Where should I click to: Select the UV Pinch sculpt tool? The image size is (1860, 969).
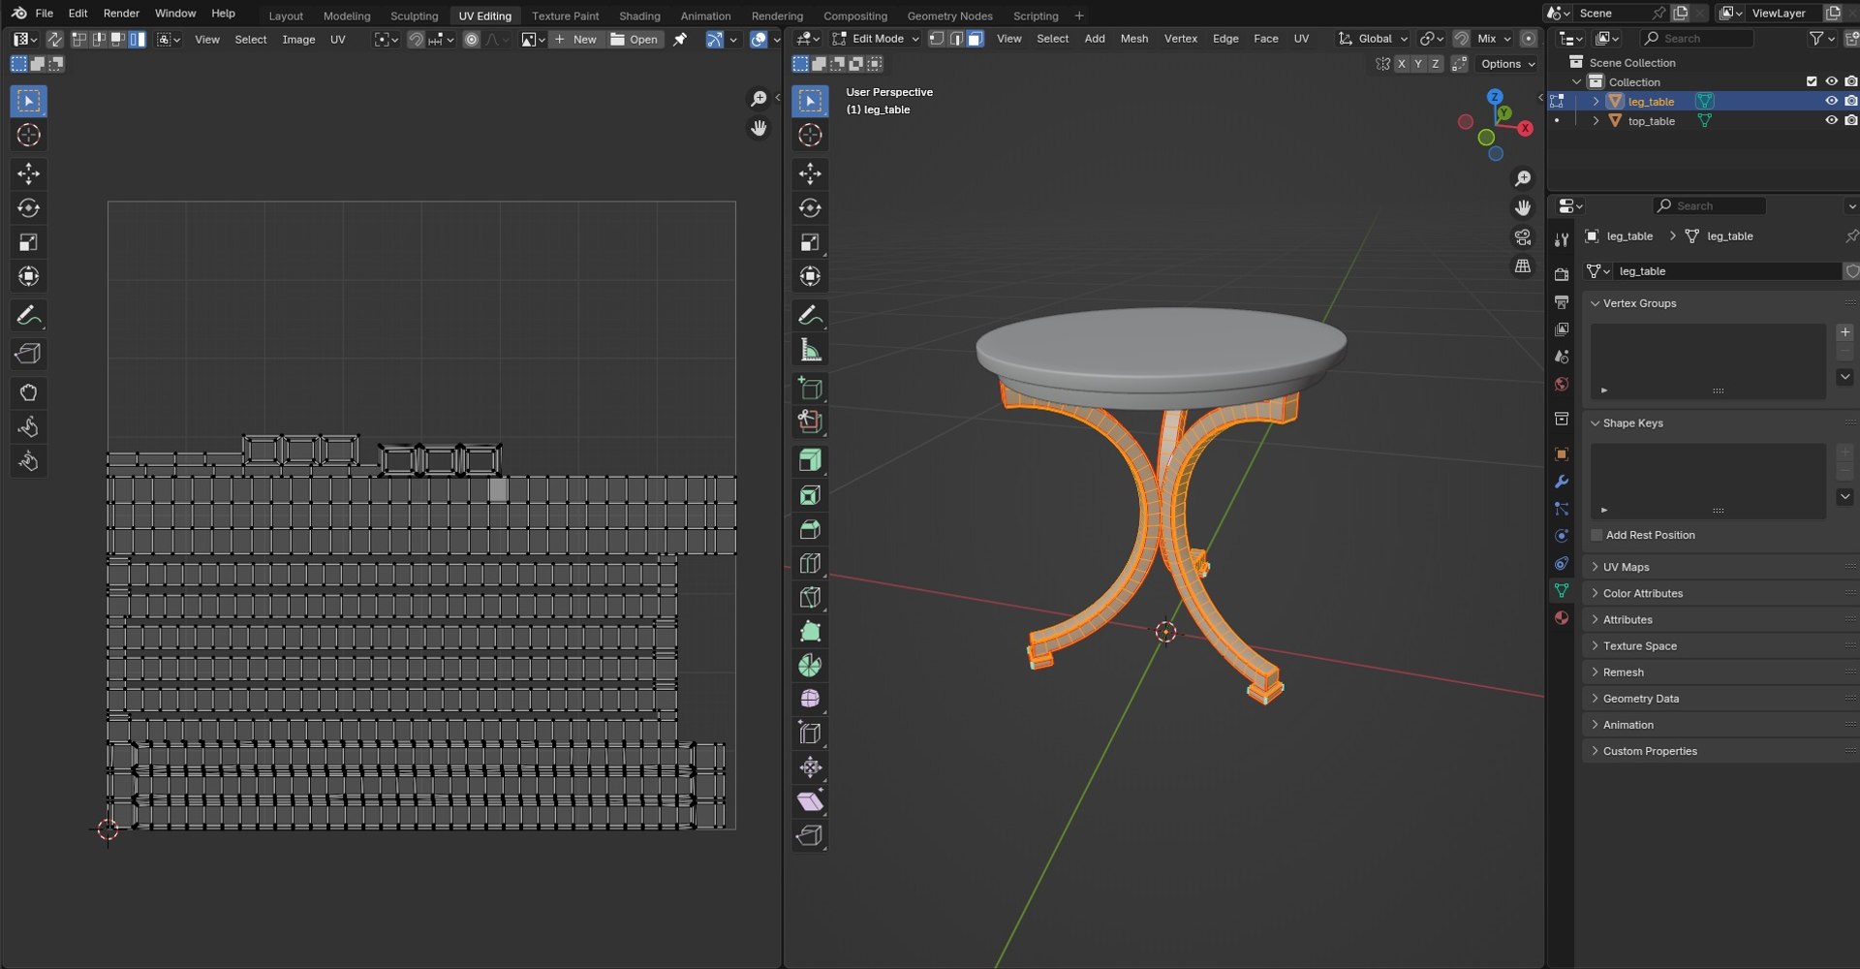[x=28, y=461]
